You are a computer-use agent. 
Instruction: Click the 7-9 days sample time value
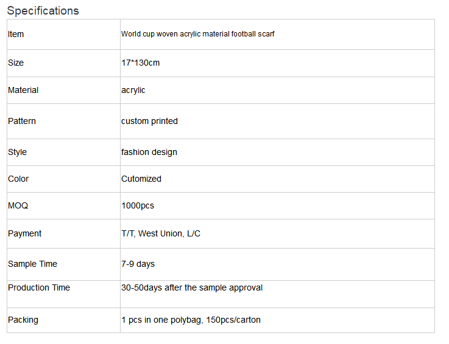point(138,264)
